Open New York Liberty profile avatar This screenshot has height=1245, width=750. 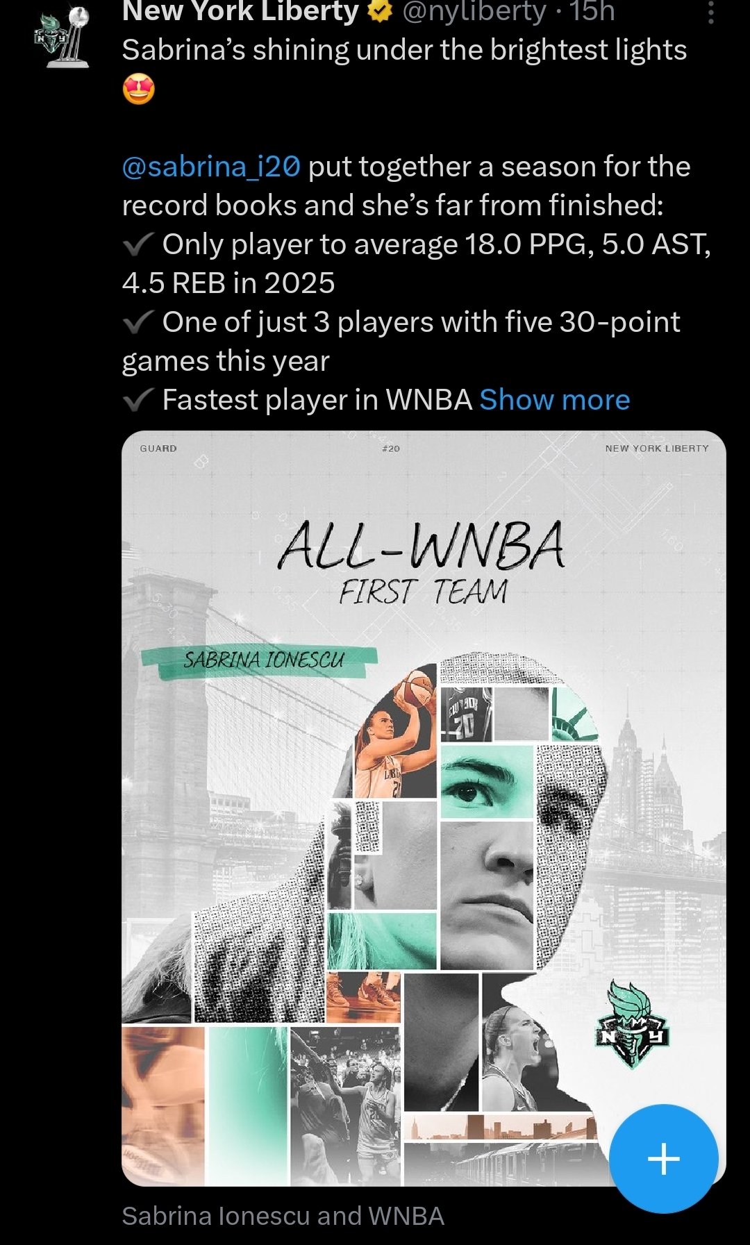pyautogui.click(x=62, y=37)
